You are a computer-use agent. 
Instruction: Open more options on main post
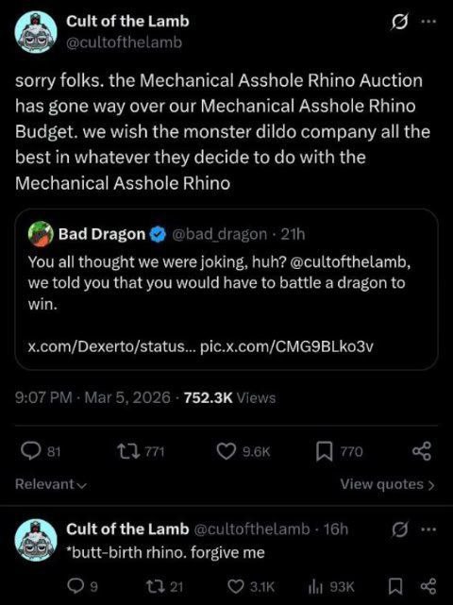click(x=428, y=22)
